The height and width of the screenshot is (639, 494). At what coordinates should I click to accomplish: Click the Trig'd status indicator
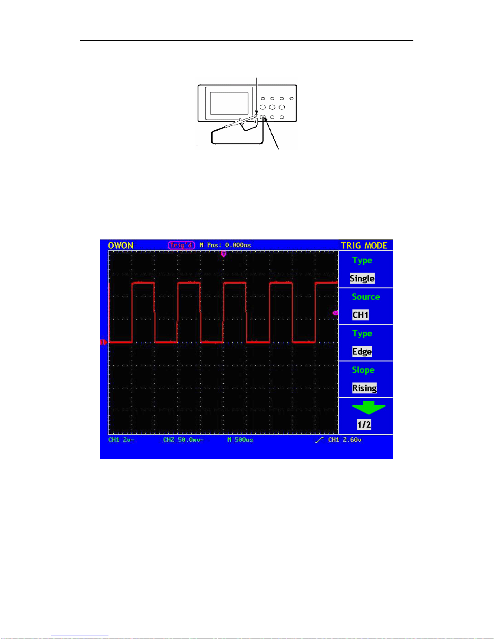(181, 245)
